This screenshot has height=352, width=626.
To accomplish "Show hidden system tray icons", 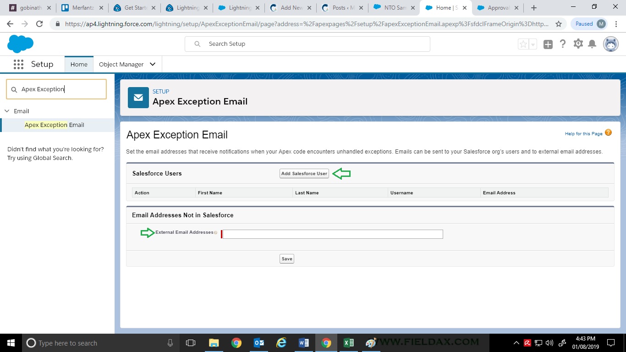I will 516,343.
